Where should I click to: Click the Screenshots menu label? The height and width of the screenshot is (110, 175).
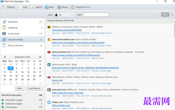coord(14,34)
